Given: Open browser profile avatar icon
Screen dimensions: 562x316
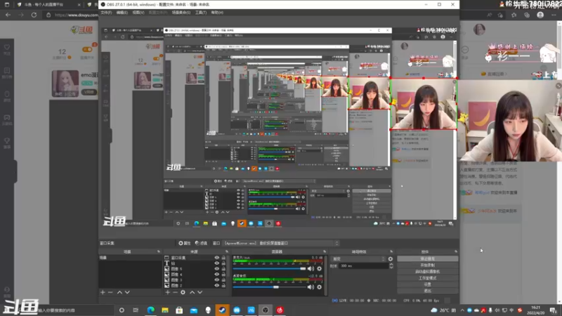Looking at the screenshot, I should pyautogui.click(x=540, y=15).
